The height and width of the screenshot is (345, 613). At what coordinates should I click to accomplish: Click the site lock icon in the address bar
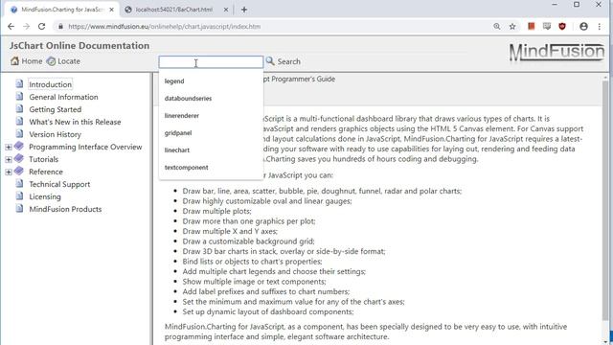tap(60, 26)
